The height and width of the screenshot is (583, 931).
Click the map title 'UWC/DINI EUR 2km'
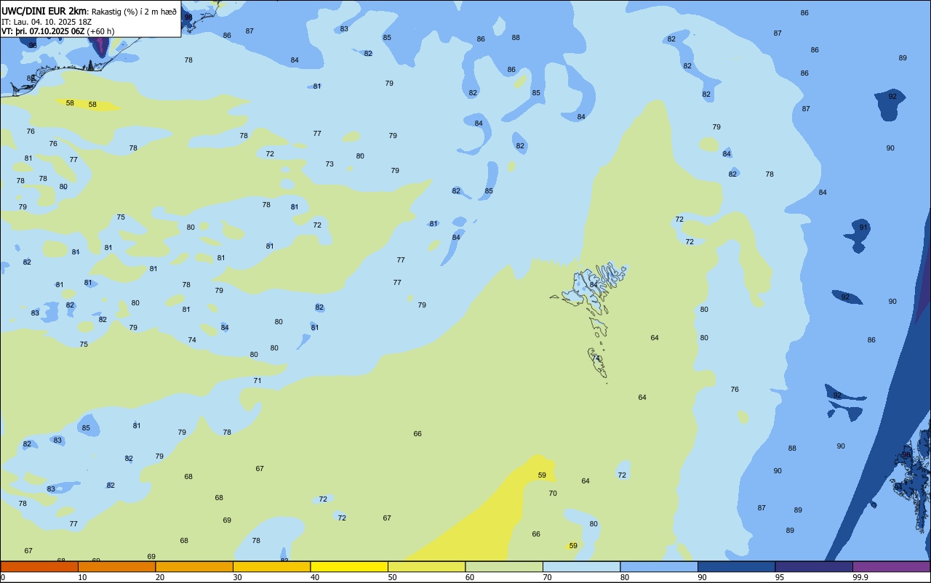pos(44,11)
